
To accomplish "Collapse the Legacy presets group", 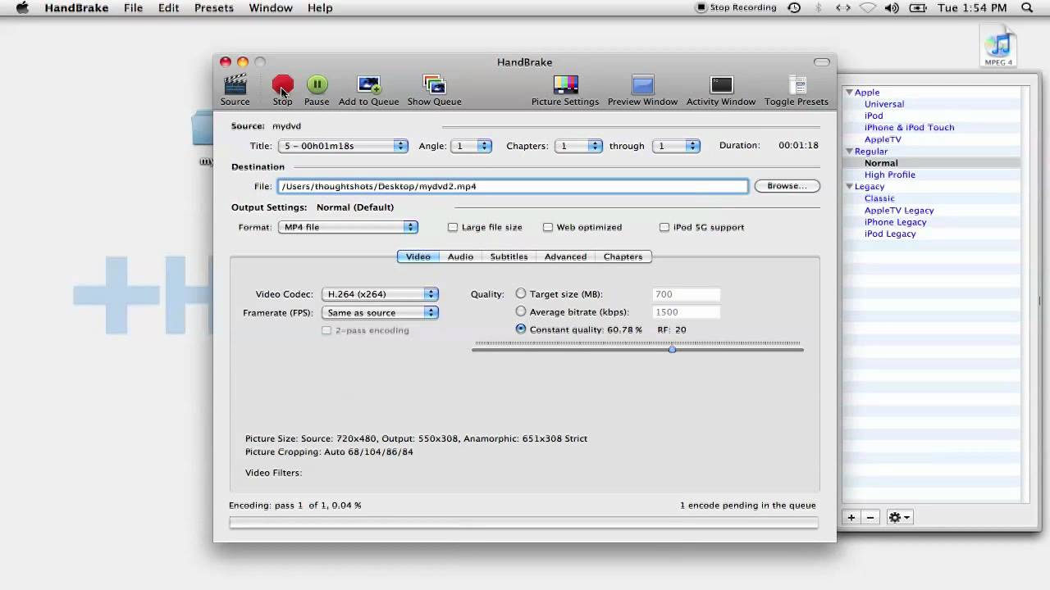I will click(x=850, y=187).
